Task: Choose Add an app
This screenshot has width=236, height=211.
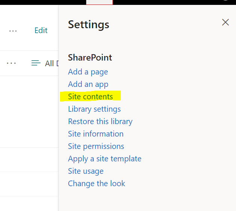Action: tap(88, 84)
